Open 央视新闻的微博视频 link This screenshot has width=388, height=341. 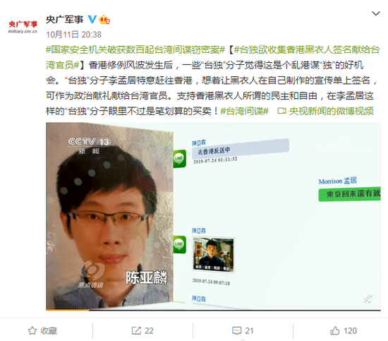(331, 111)
